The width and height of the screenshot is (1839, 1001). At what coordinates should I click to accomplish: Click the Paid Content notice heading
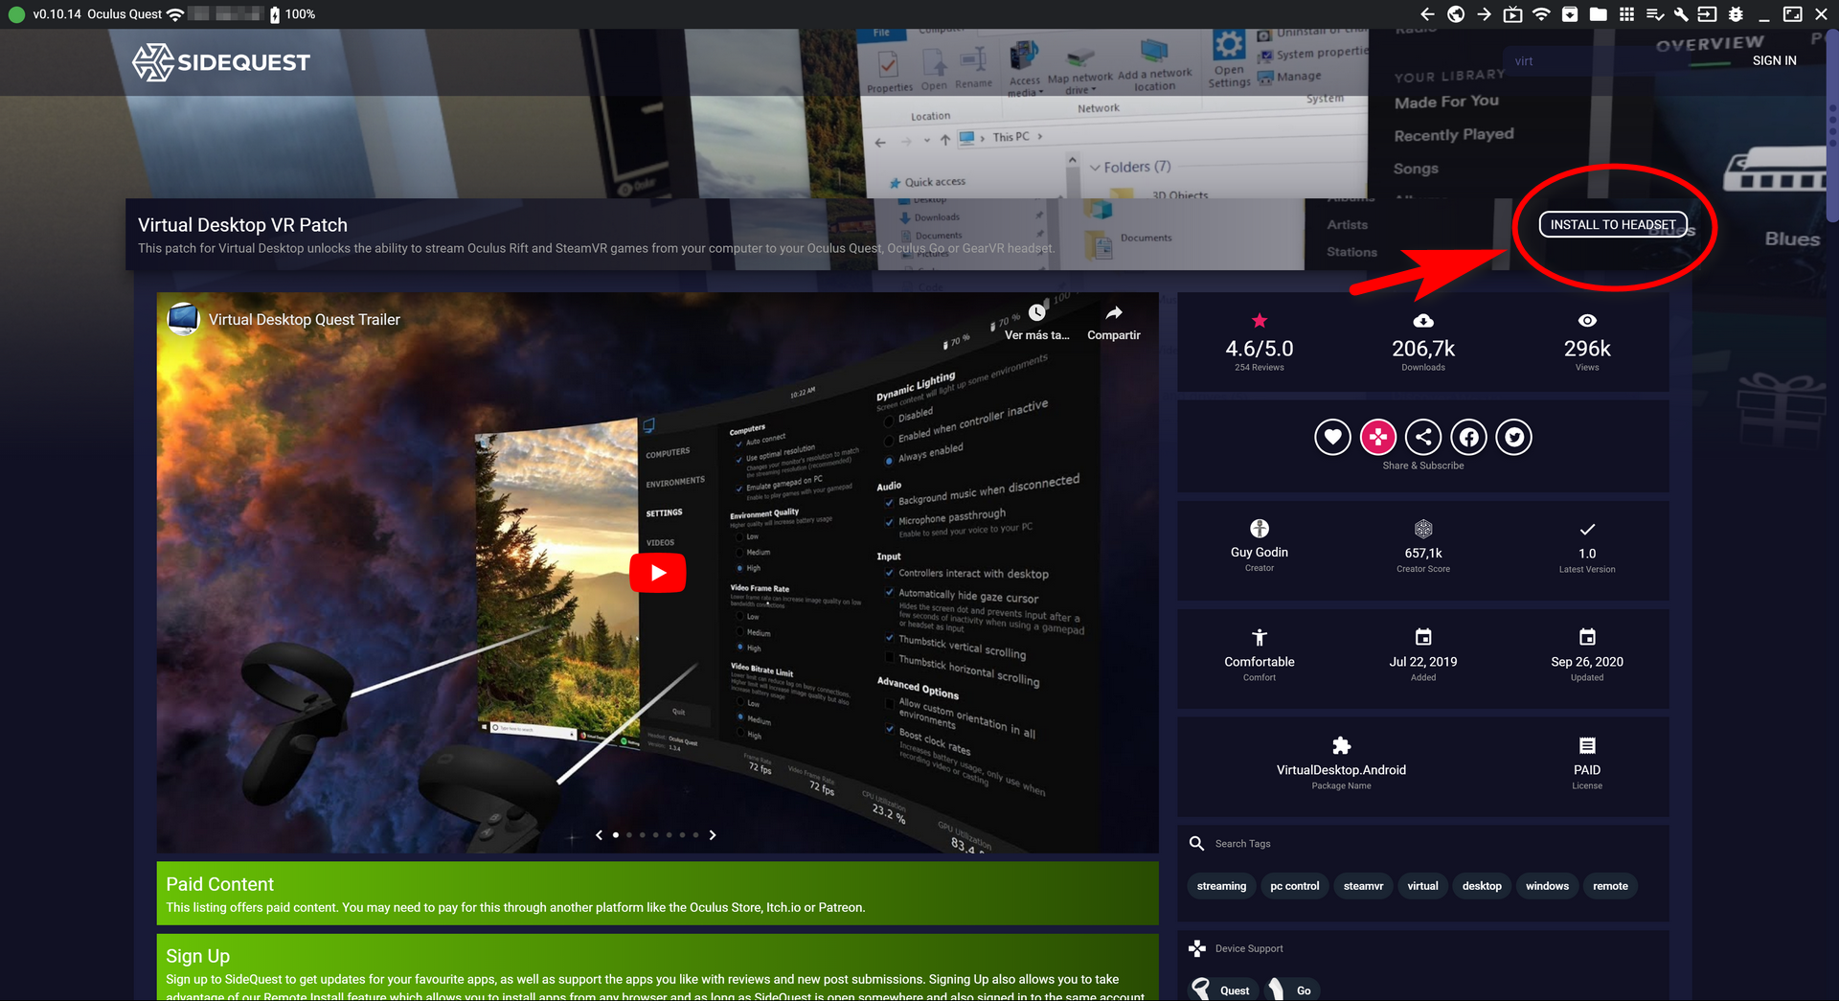pyautogui.click(x=219, y=884)
